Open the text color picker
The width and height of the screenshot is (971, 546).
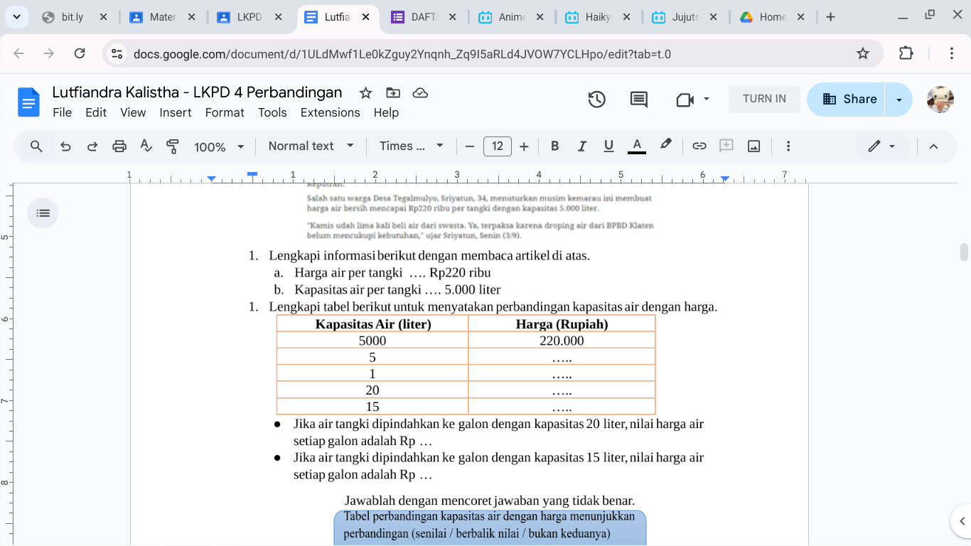point(637,146)
